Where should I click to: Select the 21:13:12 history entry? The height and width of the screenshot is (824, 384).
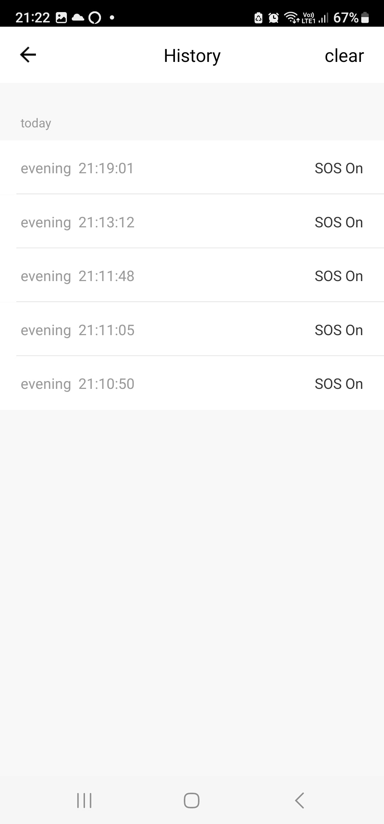click(x=192, y=222)
